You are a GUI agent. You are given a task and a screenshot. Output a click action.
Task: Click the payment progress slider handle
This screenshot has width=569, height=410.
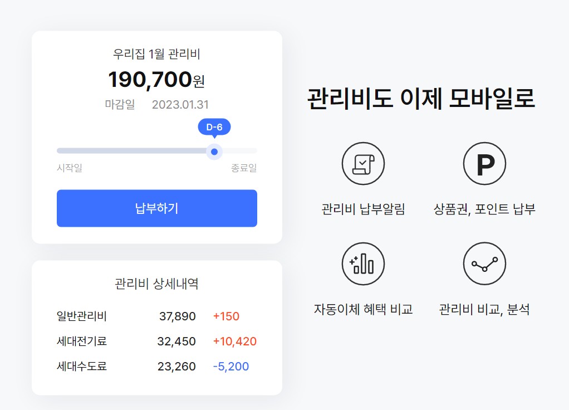[214, 152]
